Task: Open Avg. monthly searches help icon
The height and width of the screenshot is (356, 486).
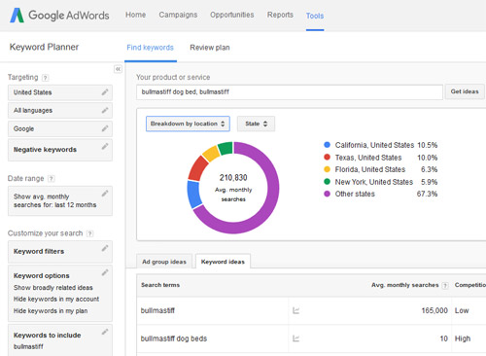Action: [445, 285]
